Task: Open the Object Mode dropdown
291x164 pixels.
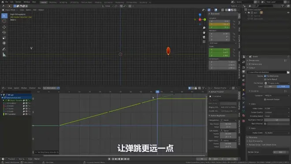Action: 10,10
